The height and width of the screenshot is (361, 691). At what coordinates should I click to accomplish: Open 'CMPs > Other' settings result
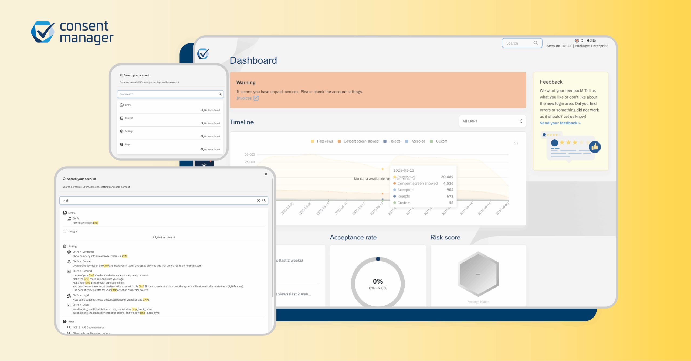81,305
